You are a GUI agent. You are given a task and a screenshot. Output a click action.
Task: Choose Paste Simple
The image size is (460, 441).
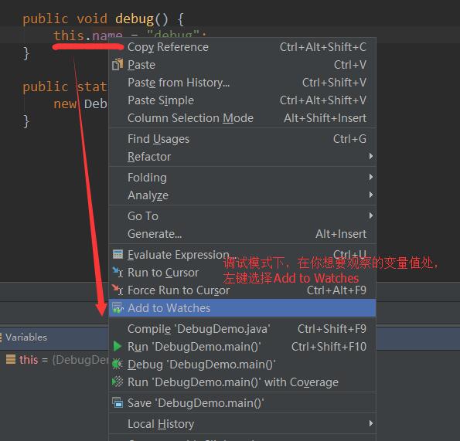click(x=242, y=100)
